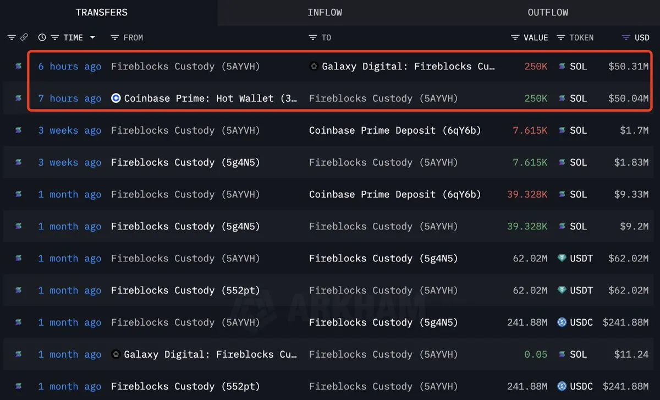Image resolution: width=660 pixels, height=400 pixels.
Task: Open Fireblocks Custody (552pt) sender in USDT row
Action: [185, 290]
